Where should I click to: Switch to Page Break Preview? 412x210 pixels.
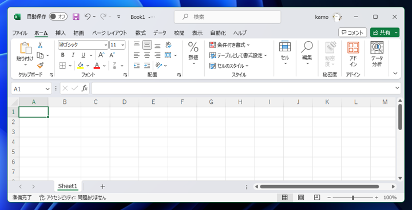[317, 197]
